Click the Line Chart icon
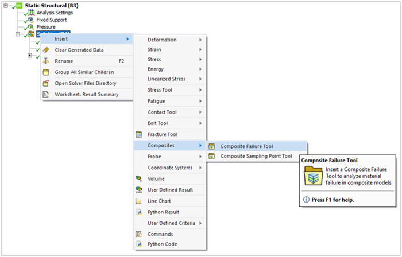The width and height of the screenshot is (402, 257). [x=138, y=201]
